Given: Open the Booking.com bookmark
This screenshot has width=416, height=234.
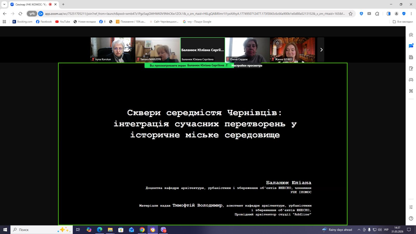Looking at the screenshot, I should pos(22,22).
